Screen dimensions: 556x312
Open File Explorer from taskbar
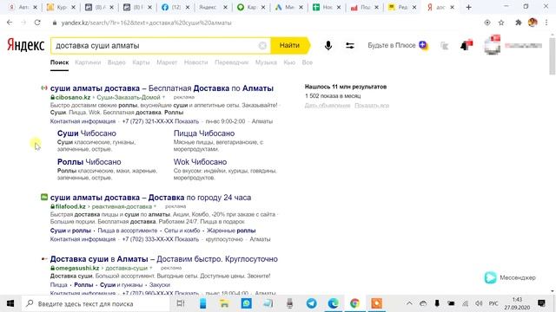[x=224, y=303]
